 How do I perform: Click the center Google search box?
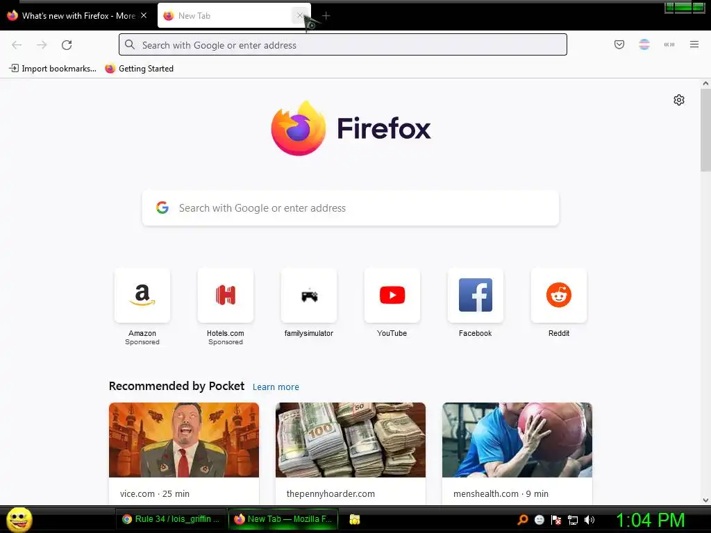pos(350,208)
